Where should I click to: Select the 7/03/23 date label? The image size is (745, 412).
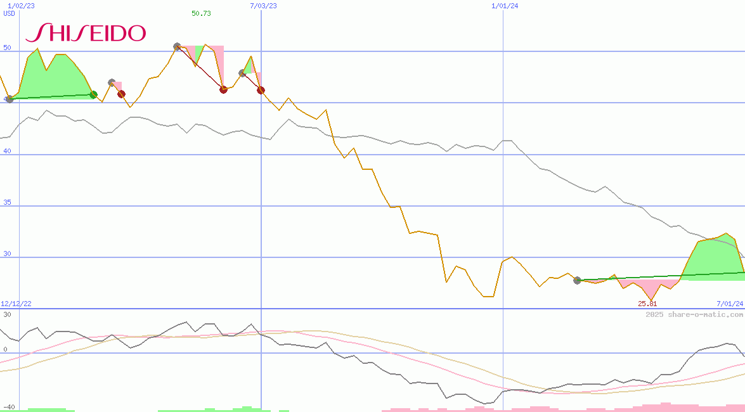point(262,6)
